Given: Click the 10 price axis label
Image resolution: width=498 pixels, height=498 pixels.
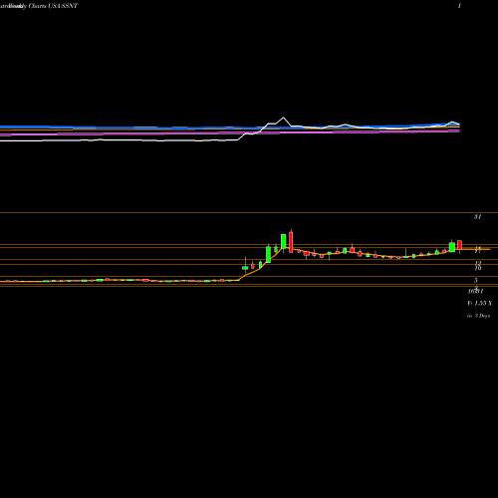Looking at the screenshot, I should point(478,268).
